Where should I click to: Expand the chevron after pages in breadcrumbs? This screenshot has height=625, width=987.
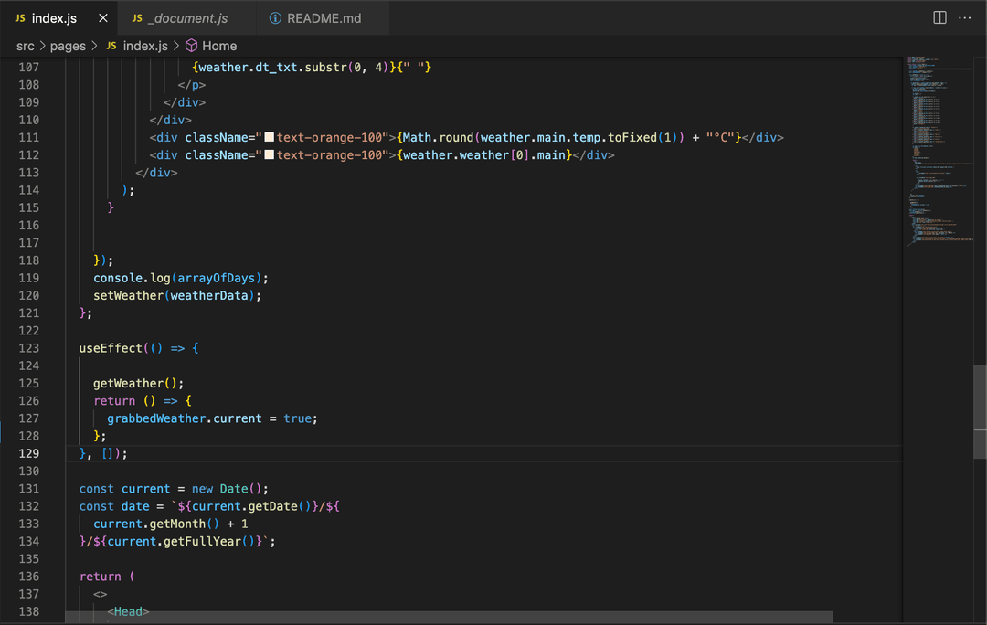point(94,46)
